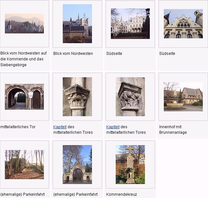The width and height of the screenshot is (208, 198).
Task: Click the 'Kommendekreuz' caption text
Action: (x=122, y=195)
